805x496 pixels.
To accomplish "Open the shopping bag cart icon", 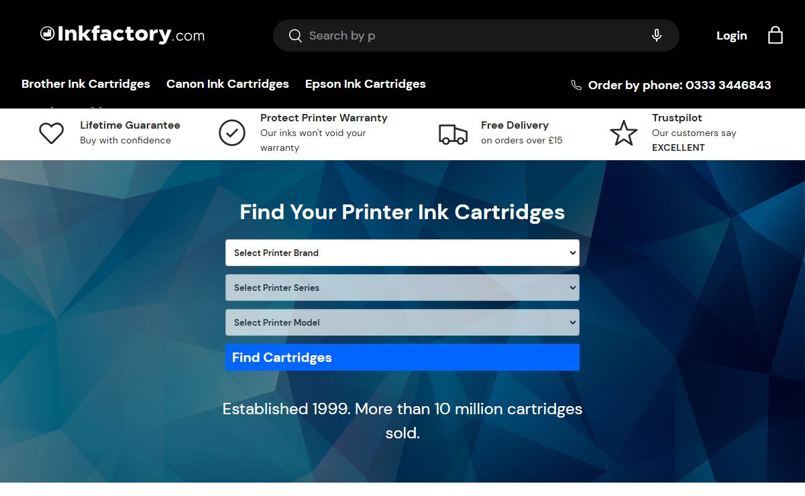I will (x=775, y=36).
